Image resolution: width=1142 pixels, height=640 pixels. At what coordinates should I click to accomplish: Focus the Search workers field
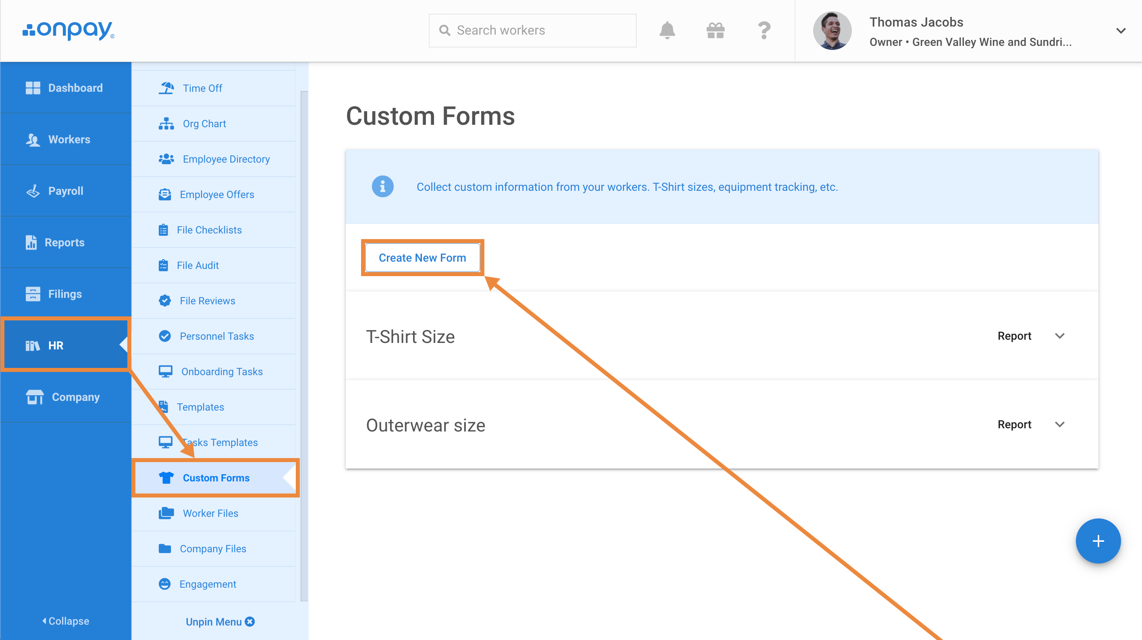click(532, 30)
